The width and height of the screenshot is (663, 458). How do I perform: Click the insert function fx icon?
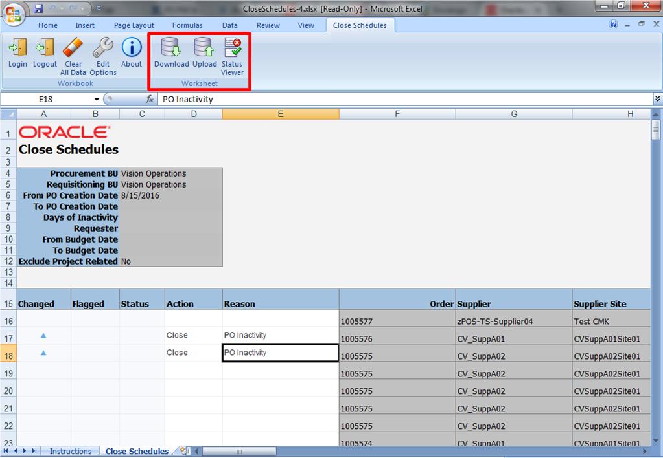click(149, 99)
